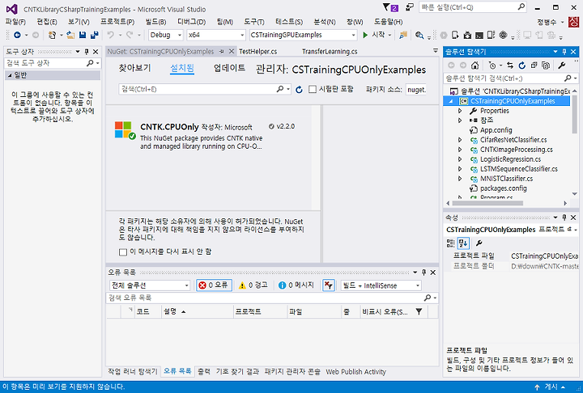The height and width of the screenshot is (393, 583).
Task: Click the Refresh icon in Solution Explorer
Action: click(x=522, y=65)
